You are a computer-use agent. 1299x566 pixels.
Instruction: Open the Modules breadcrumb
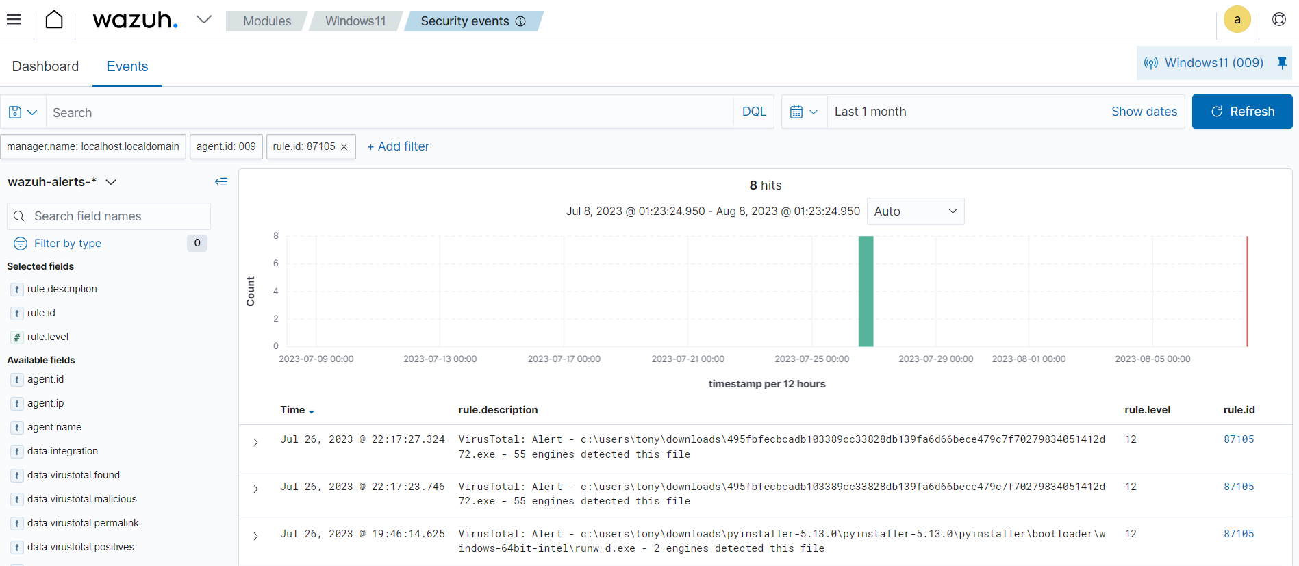pos(267,21)
